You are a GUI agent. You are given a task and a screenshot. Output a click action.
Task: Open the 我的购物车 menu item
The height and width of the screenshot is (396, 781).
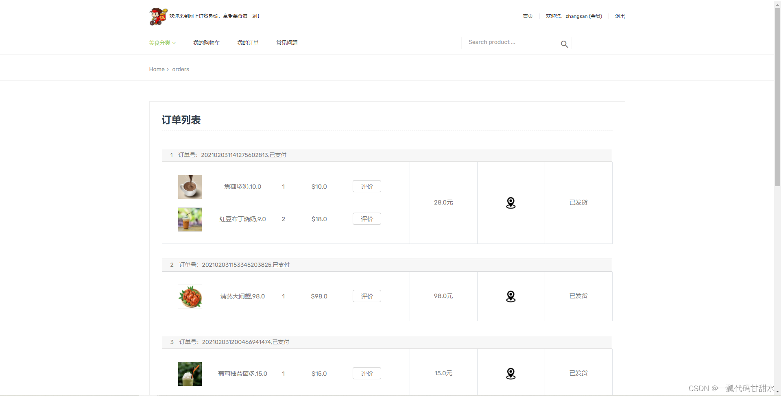(206, 43)
